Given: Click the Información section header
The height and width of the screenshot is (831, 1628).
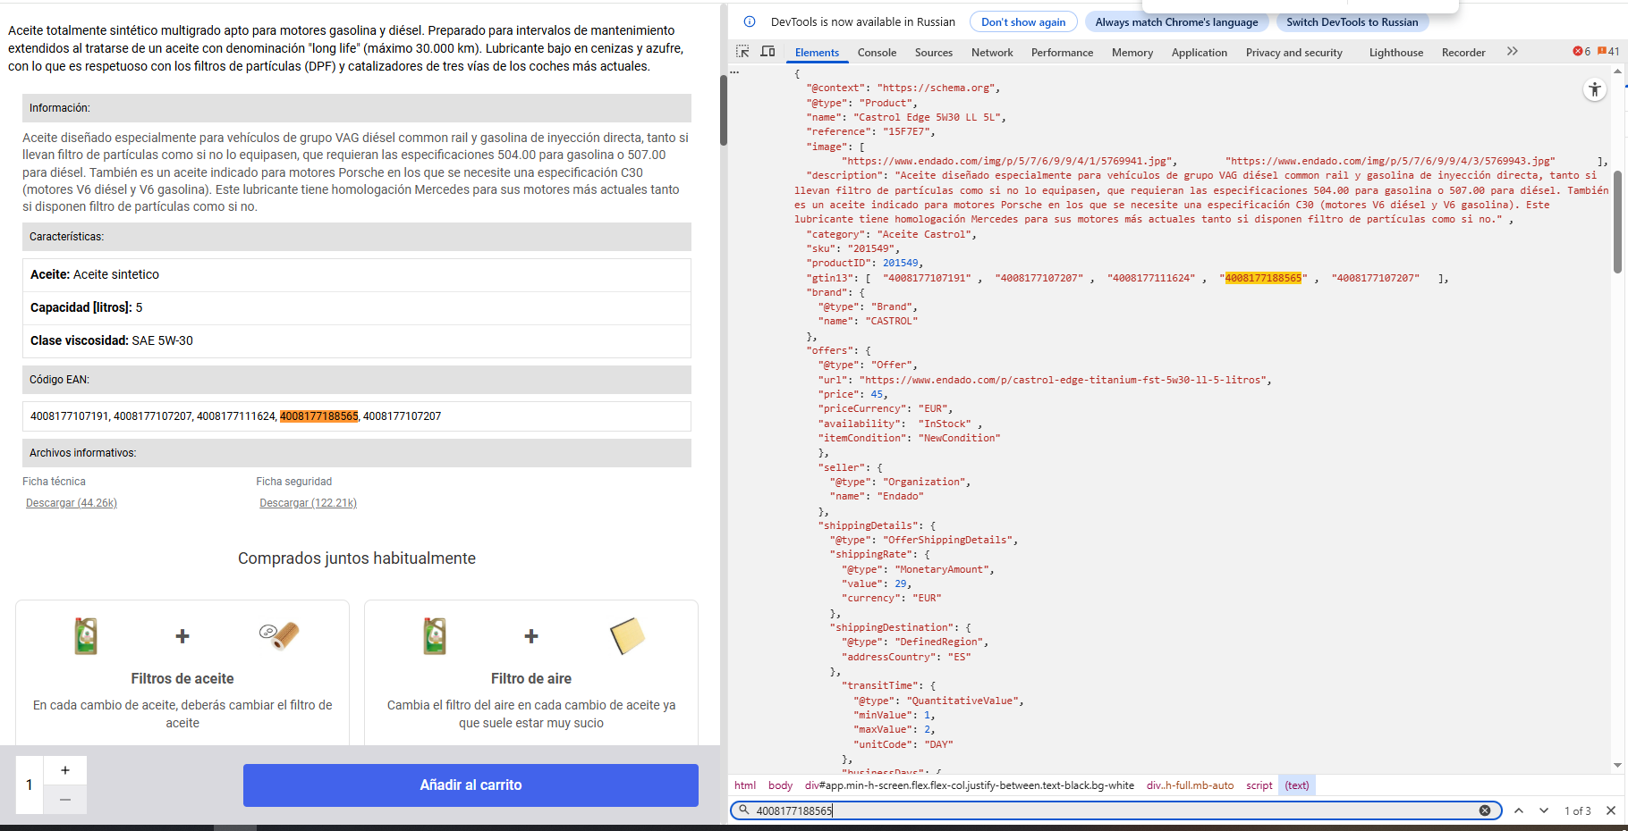Looking at the screenshot, I should click(x=357, y=108).
